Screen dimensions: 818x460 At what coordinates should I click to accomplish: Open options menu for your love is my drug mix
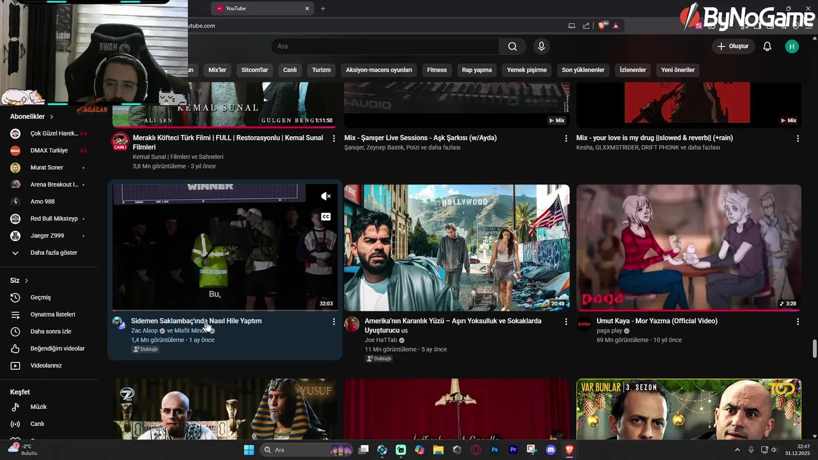click(x=798, y=138)
